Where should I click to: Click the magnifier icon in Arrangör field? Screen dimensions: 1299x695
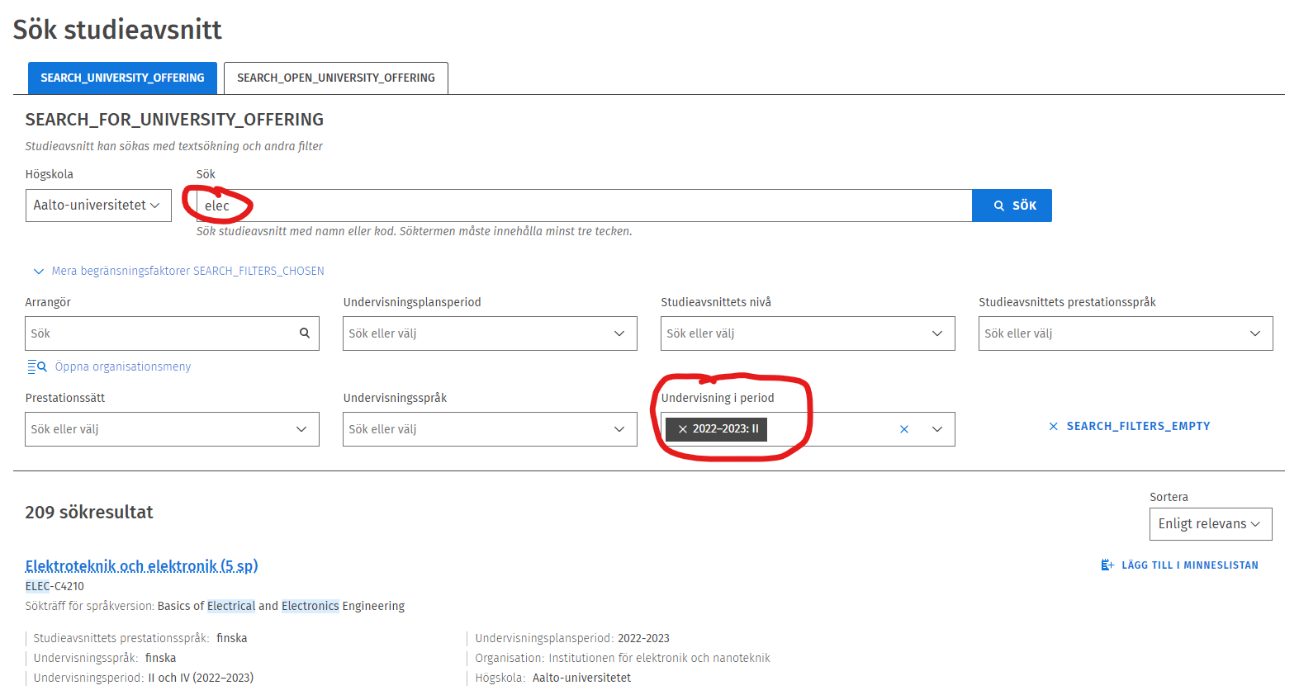pos(304,333)
